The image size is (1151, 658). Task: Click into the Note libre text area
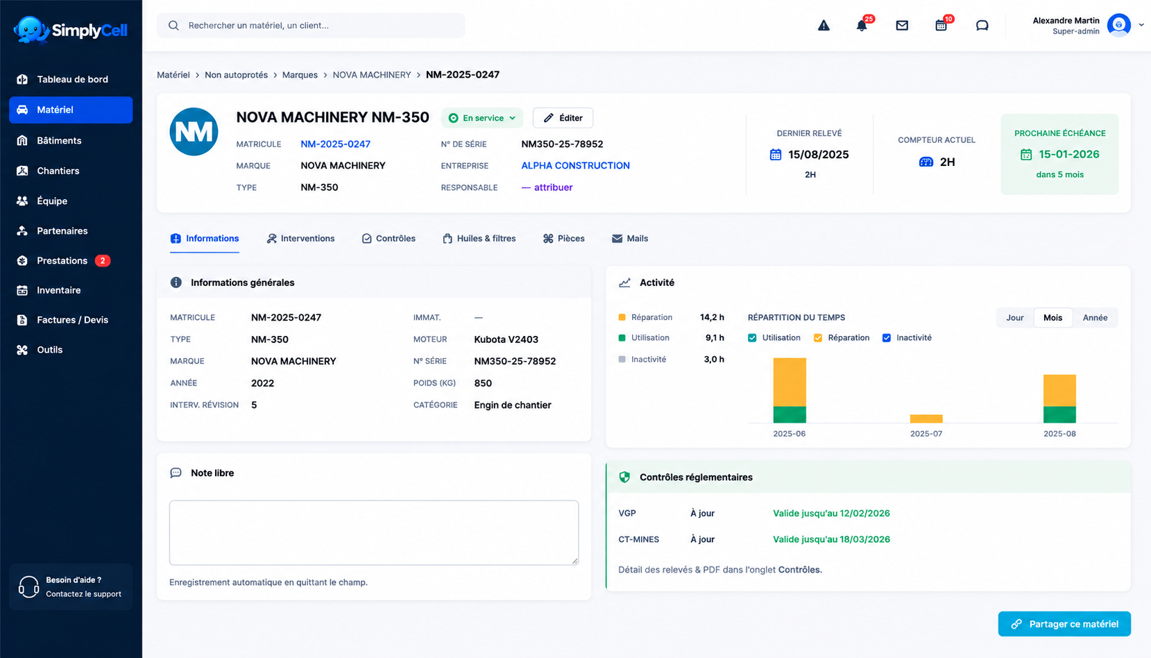[x=374, y=532]
